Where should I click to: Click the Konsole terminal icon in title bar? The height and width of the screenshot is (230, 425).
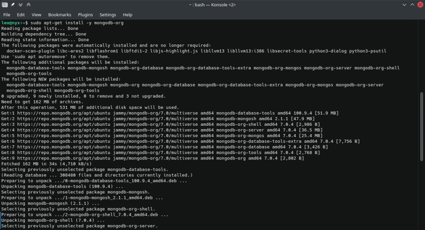(x=5, y=5)
